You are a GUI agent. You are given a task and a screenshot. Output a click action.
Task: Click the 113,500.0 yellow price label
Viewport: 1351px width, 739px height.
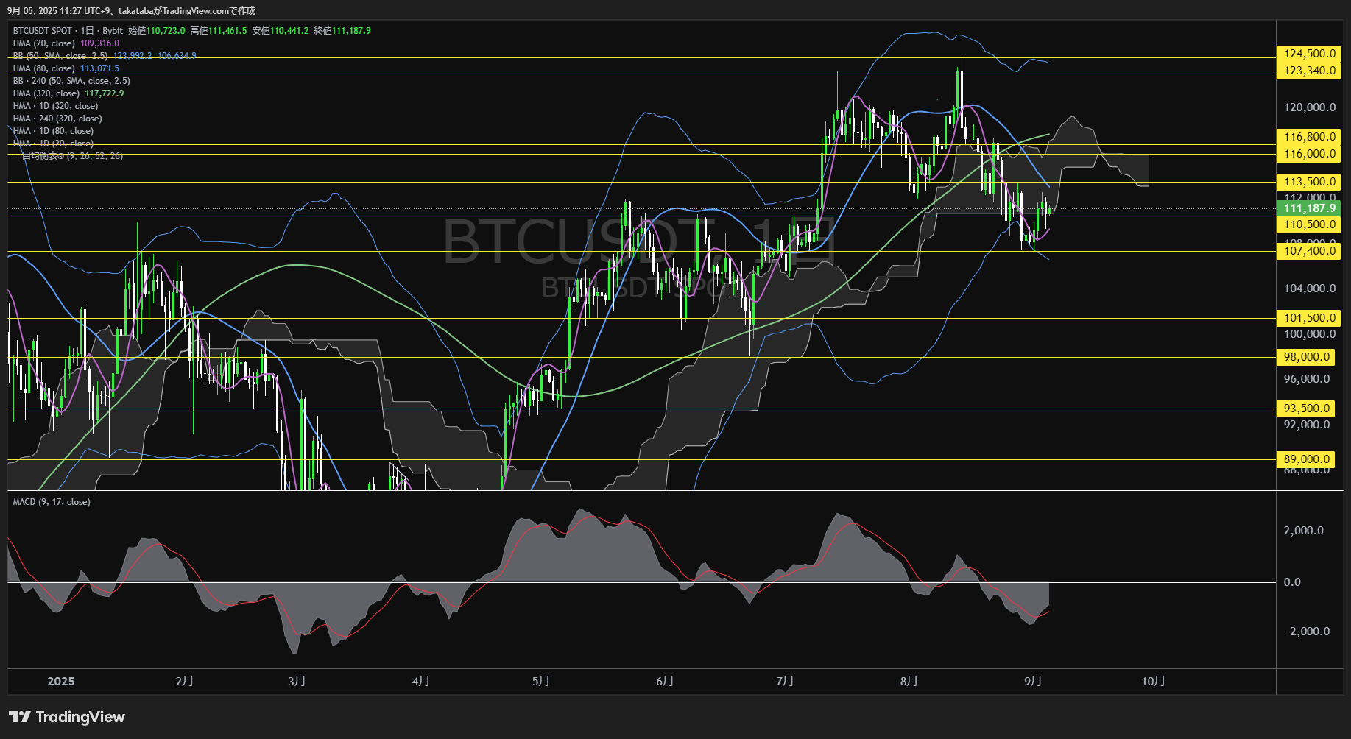(x=1308, y=182)
